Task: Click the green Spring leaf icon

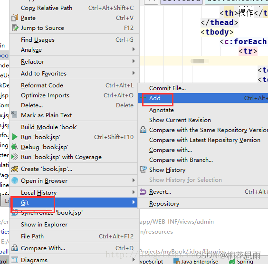Action: (232, 261)
